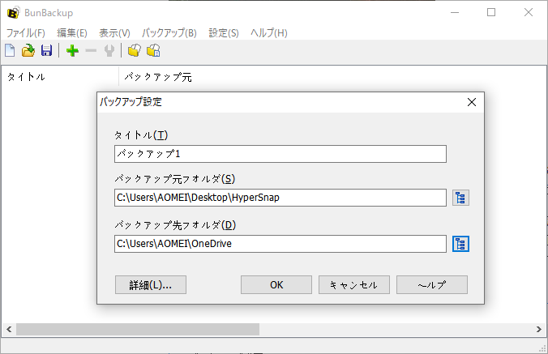Click the horizontal scrollbar thumb

point(138,330)
